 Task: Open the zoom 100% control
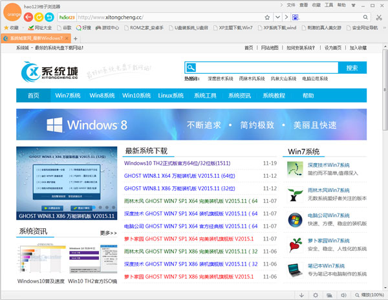pyautogui.click(x=369, y=295)
